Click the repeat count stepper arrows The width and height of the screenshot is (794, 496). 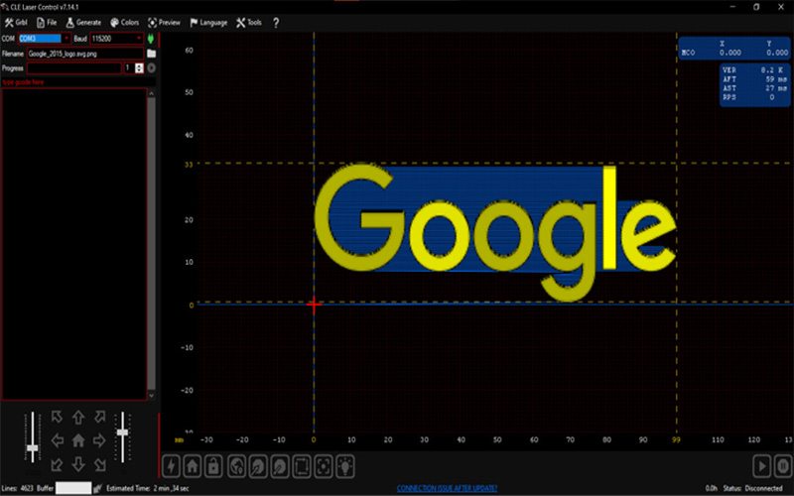click(139, 67)
